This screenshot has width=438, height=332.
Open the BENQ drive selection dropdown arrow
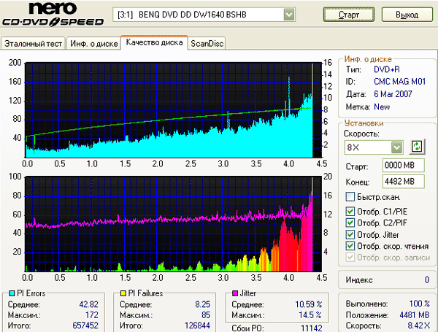tap(289, 15)
